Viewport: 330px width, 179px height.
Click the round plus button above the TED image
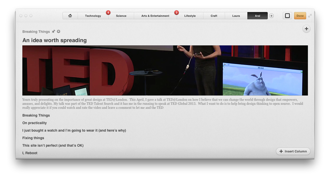click(306, 29)
